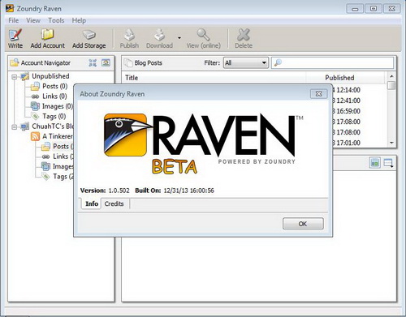Open the Filter dropdown showing All
Image resolution: width=406 pixels, height=317 pixels.
[246, 63]
